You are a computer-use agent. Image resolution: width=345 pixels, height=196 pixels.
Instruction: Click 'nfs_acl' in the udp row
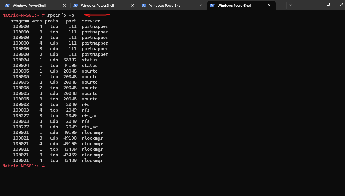(x=91, y=127)
